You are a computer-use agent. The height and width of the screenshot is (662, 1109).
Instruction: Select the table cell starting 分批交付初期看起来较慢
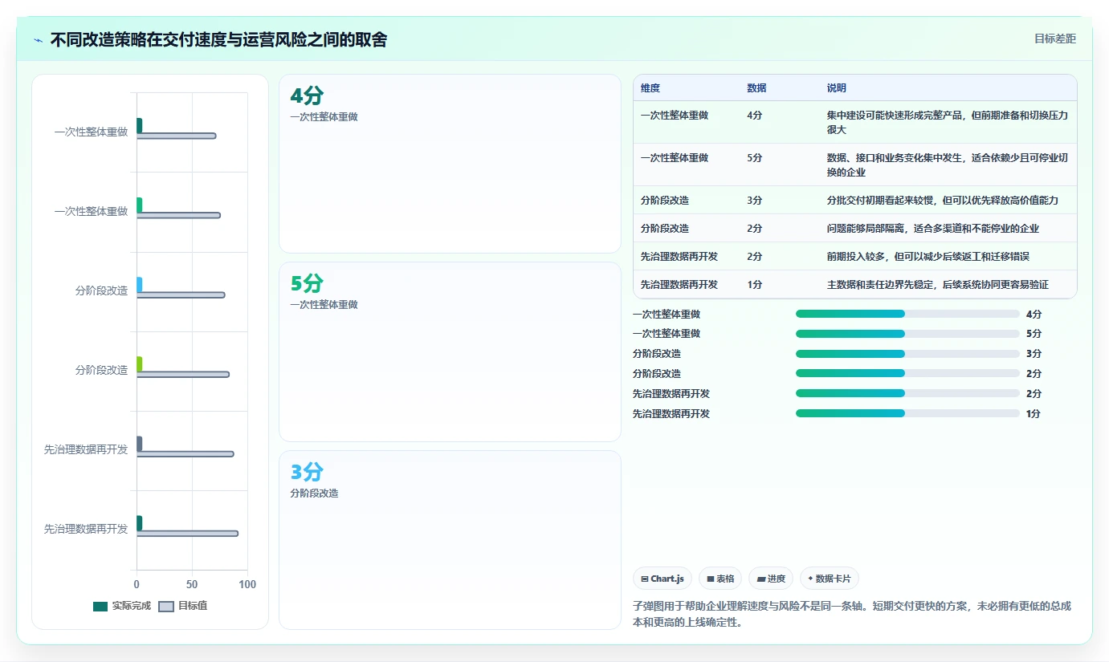(948, 200)
